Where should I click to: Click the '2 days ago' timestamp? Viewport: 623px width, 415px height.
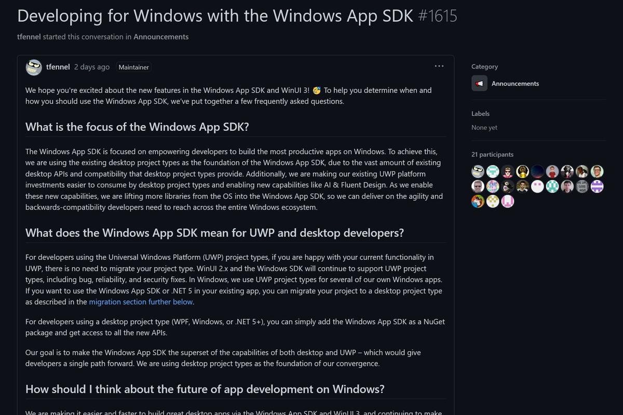pos(92,67)
